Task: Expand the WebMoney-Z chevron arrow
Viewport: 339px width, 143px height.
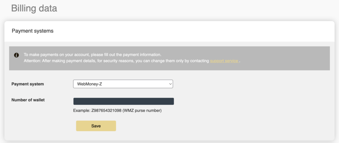Action: point(170,84)
